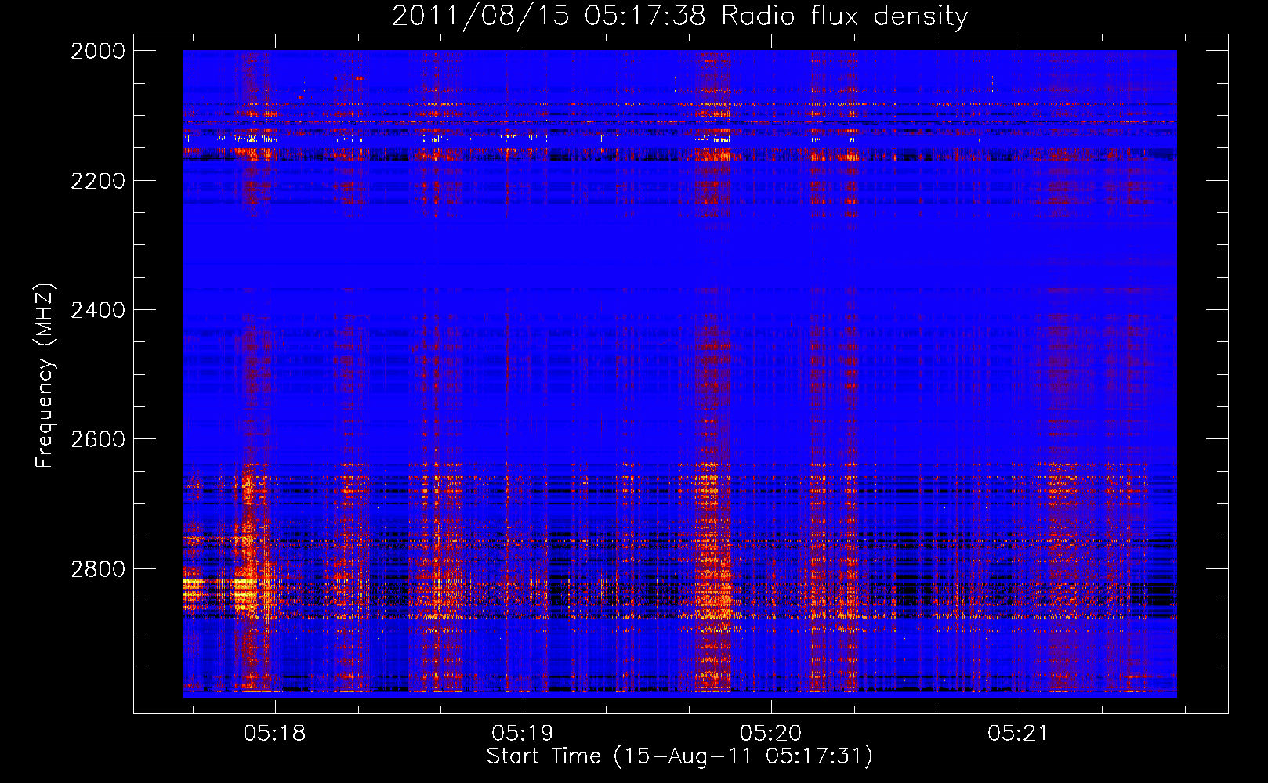Viewport: 1268px width, 783px height.
Task: Click the 05:18 time axis label
Action: pyautogui.click(x=274, y=734)
